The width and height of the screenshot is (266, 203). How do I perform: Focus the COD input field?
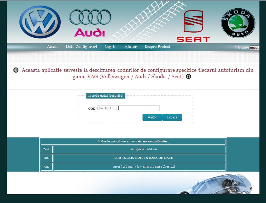click(x=128, y=108)
